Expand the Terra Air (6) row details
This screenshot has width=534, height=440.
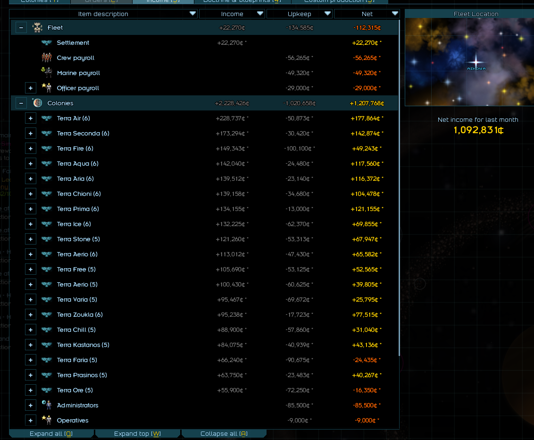pyautogui.click(x=31, y=118)
